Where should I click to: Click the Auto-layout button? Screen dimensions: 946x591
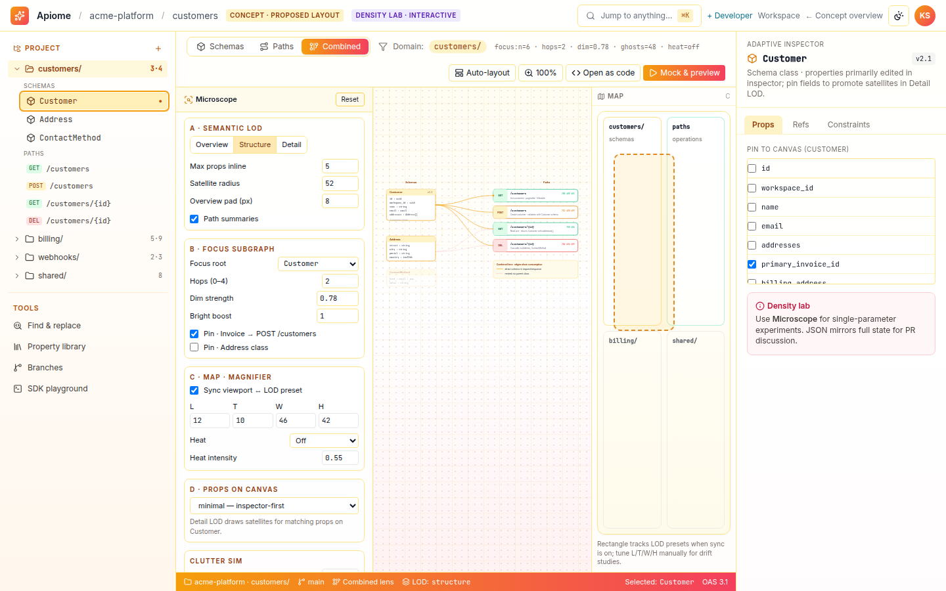coord(482,73)
